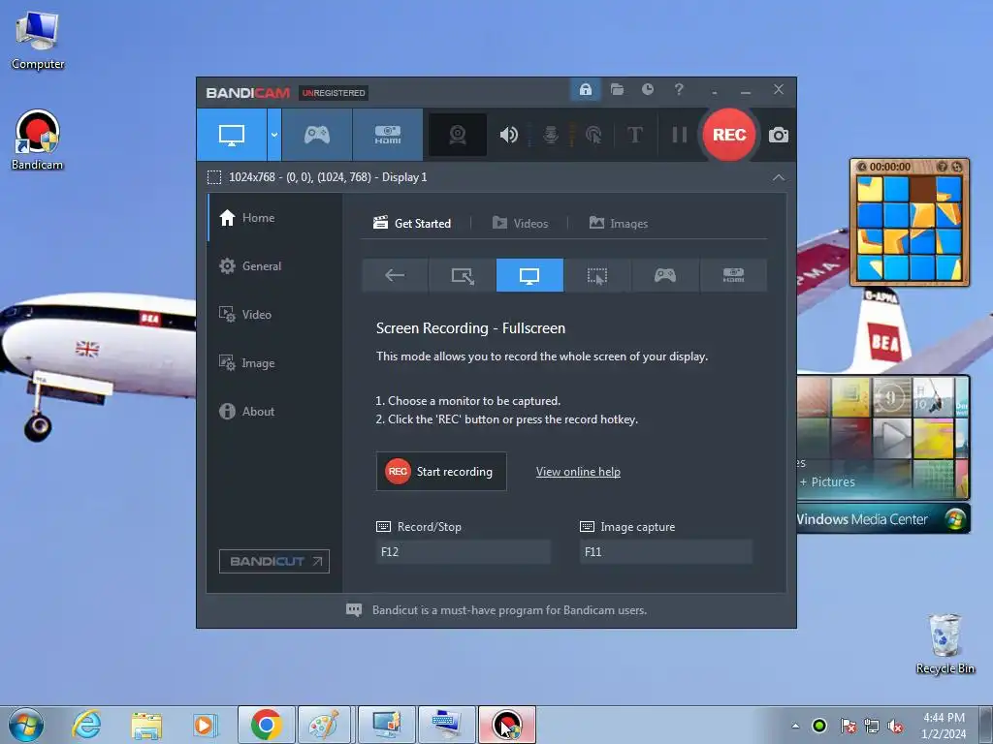The width and height of the screenshot is (993, 744).
Task: Toggle the speaker sound icon
Action: click(x=508, y=135)
